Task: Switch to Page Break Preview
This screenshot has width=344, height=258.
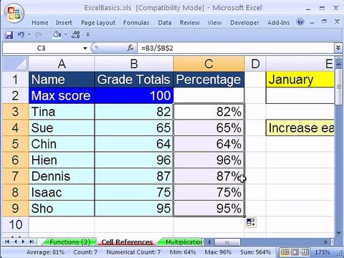Action: [x=305, y=252]
